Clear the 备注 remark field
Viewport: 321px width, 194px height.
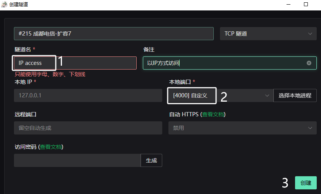point(309,63)
